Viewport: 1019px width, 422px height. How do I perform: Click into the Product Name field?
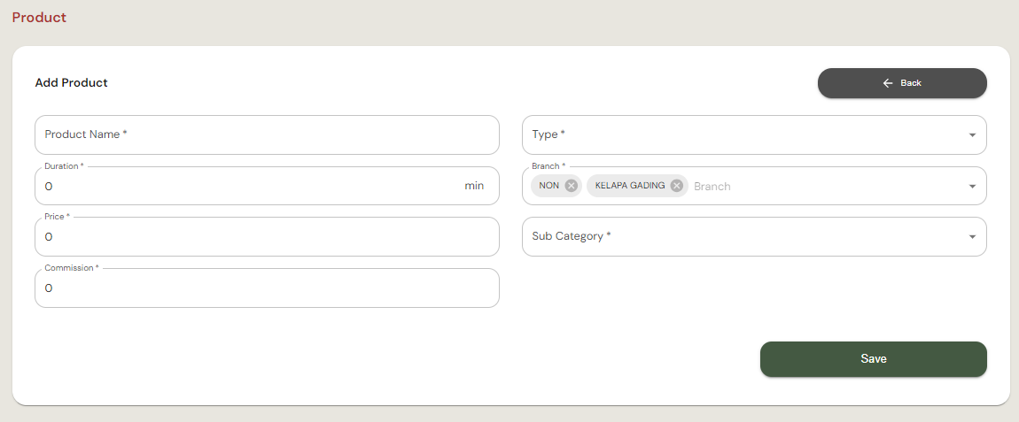[266, 134]
